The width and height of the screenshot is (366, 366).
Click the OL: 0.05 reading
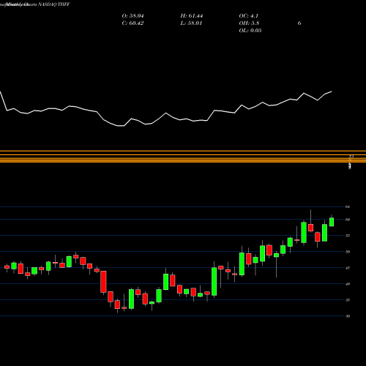coord(250,31)
